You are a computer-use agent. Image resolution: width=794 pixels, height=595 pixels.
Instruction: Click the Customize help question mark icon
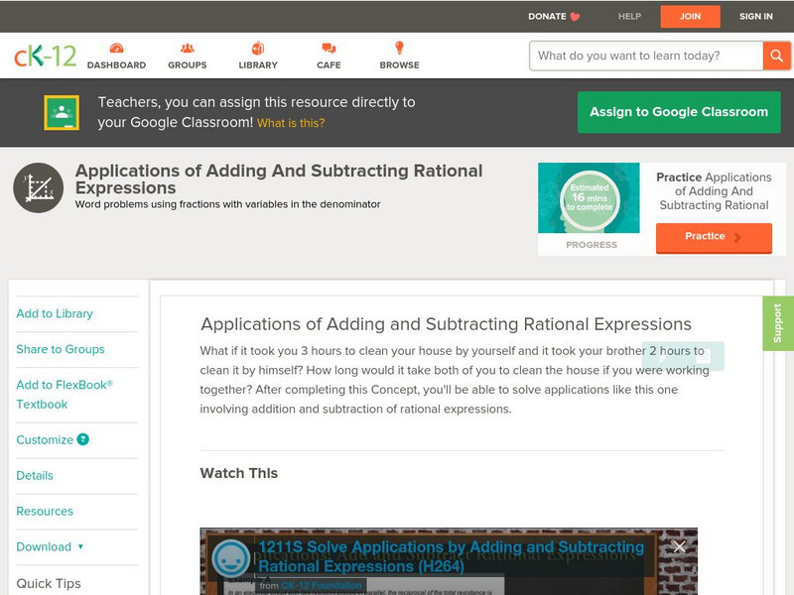point(83,439)
